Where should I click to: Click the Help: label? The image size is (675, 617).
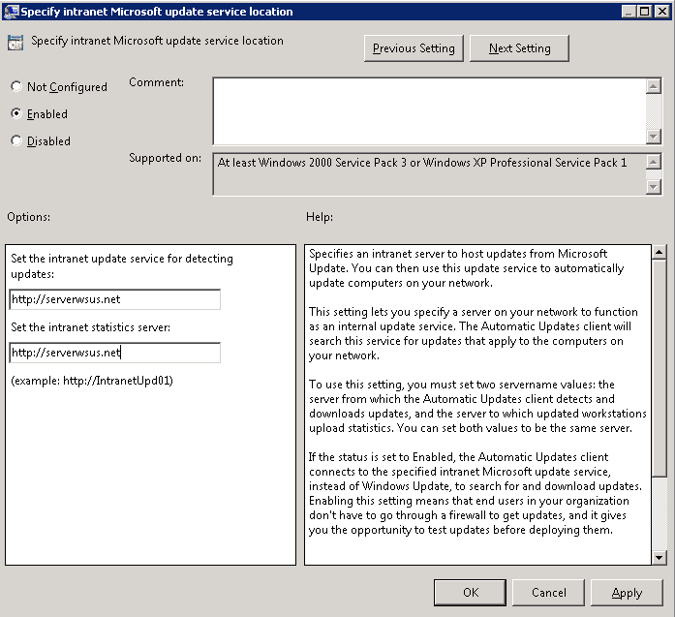[320, 217]
